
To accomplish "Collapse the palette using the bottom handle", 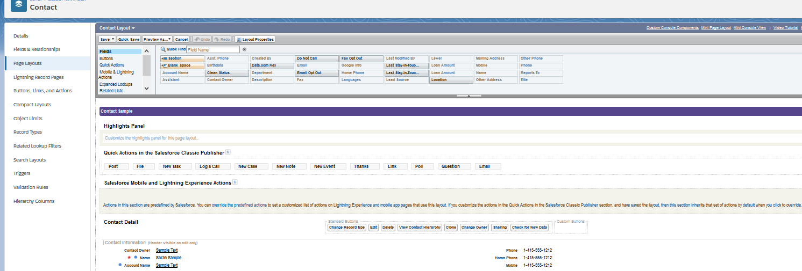I will click(468, 96).
